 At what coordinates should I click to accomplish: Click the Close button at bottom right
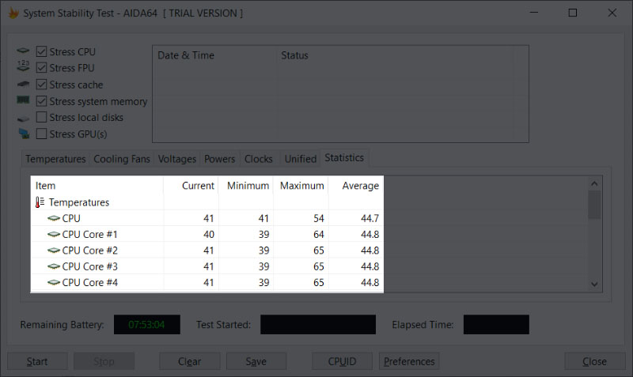tap(595, 361)
